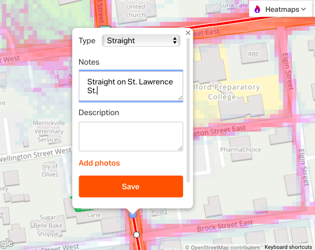
Task: Click the RBC building on map
Action: click(x=254, y=54)
